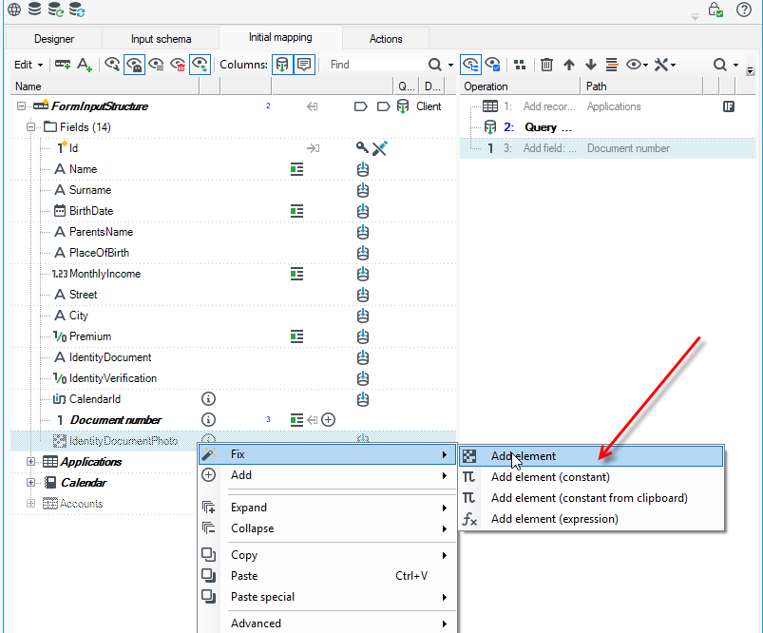Choose Add element (expression) in the submenu

tap(591, 519)
